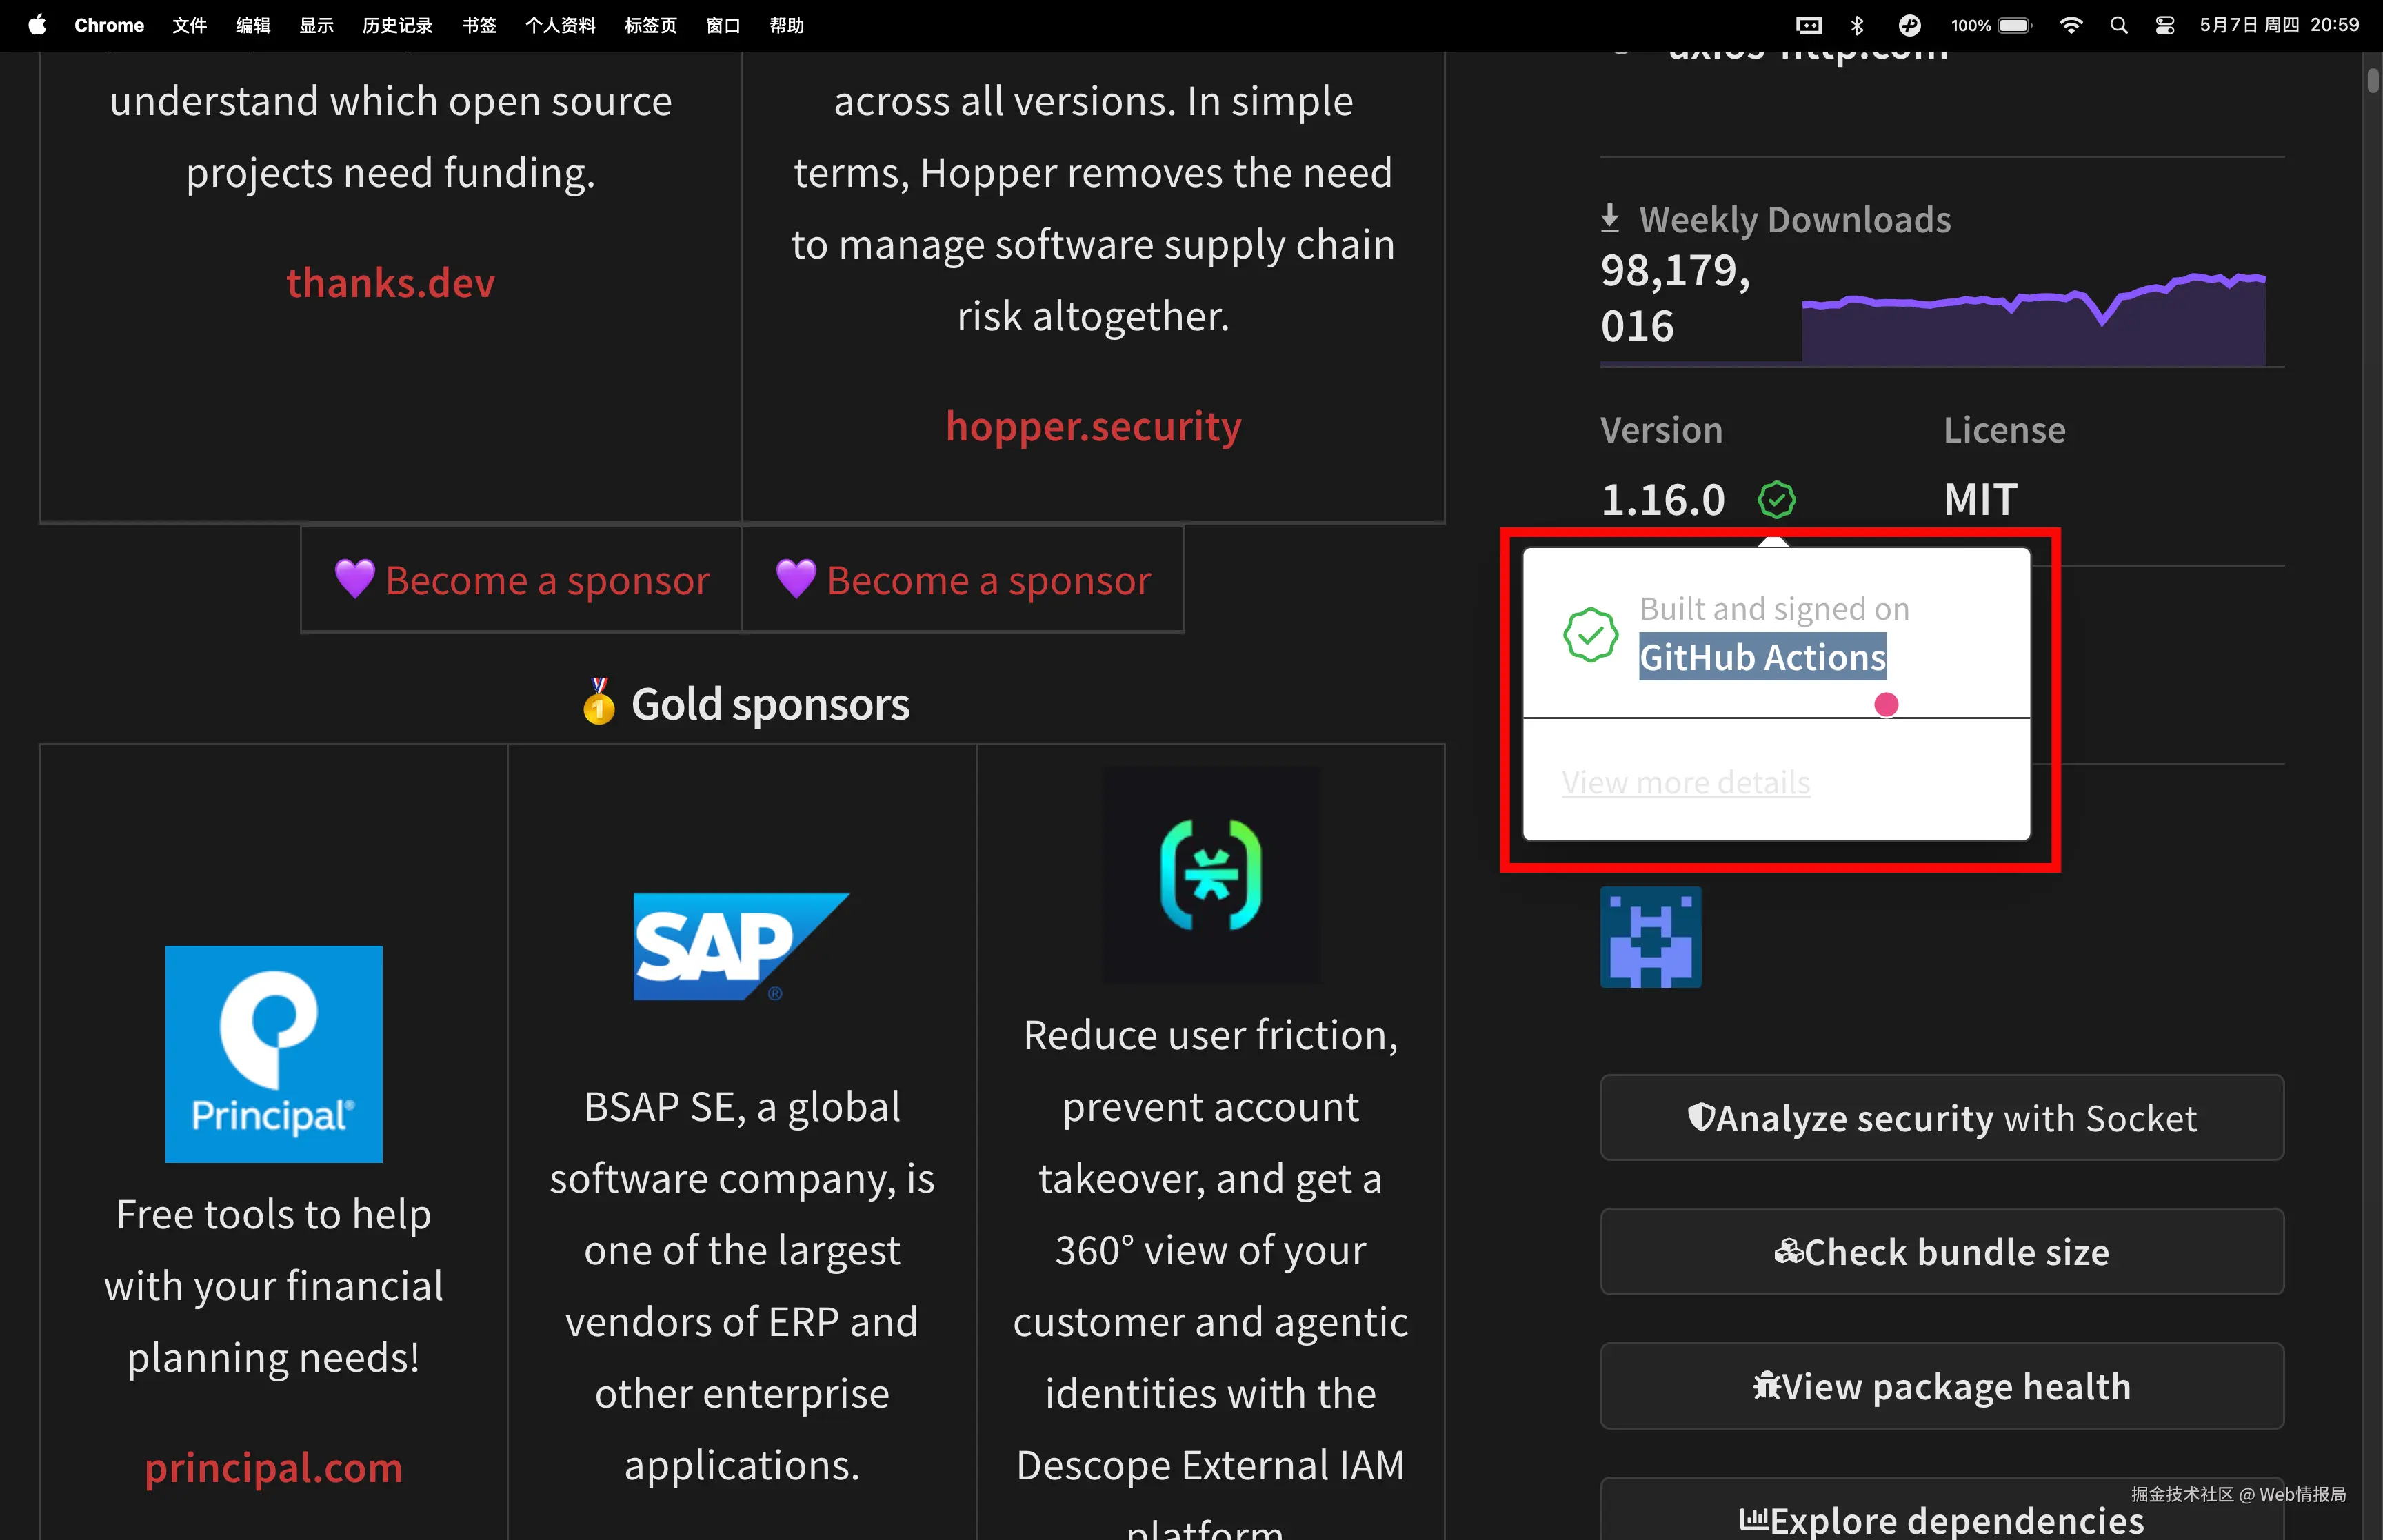Image resolution: width=2383 pixels, height=1540 pixels.
Task: Open the 标签页 menu
Action: point(650,25)
